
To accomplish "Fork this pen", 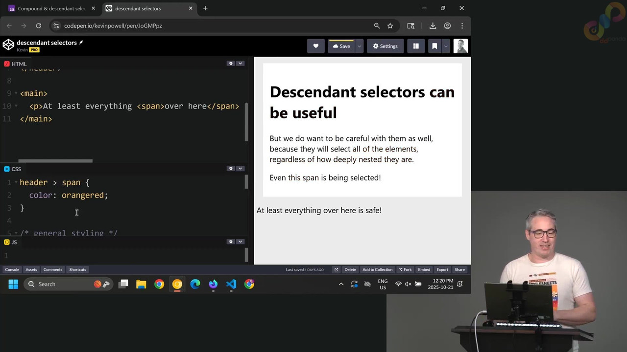I will (405, 269).
